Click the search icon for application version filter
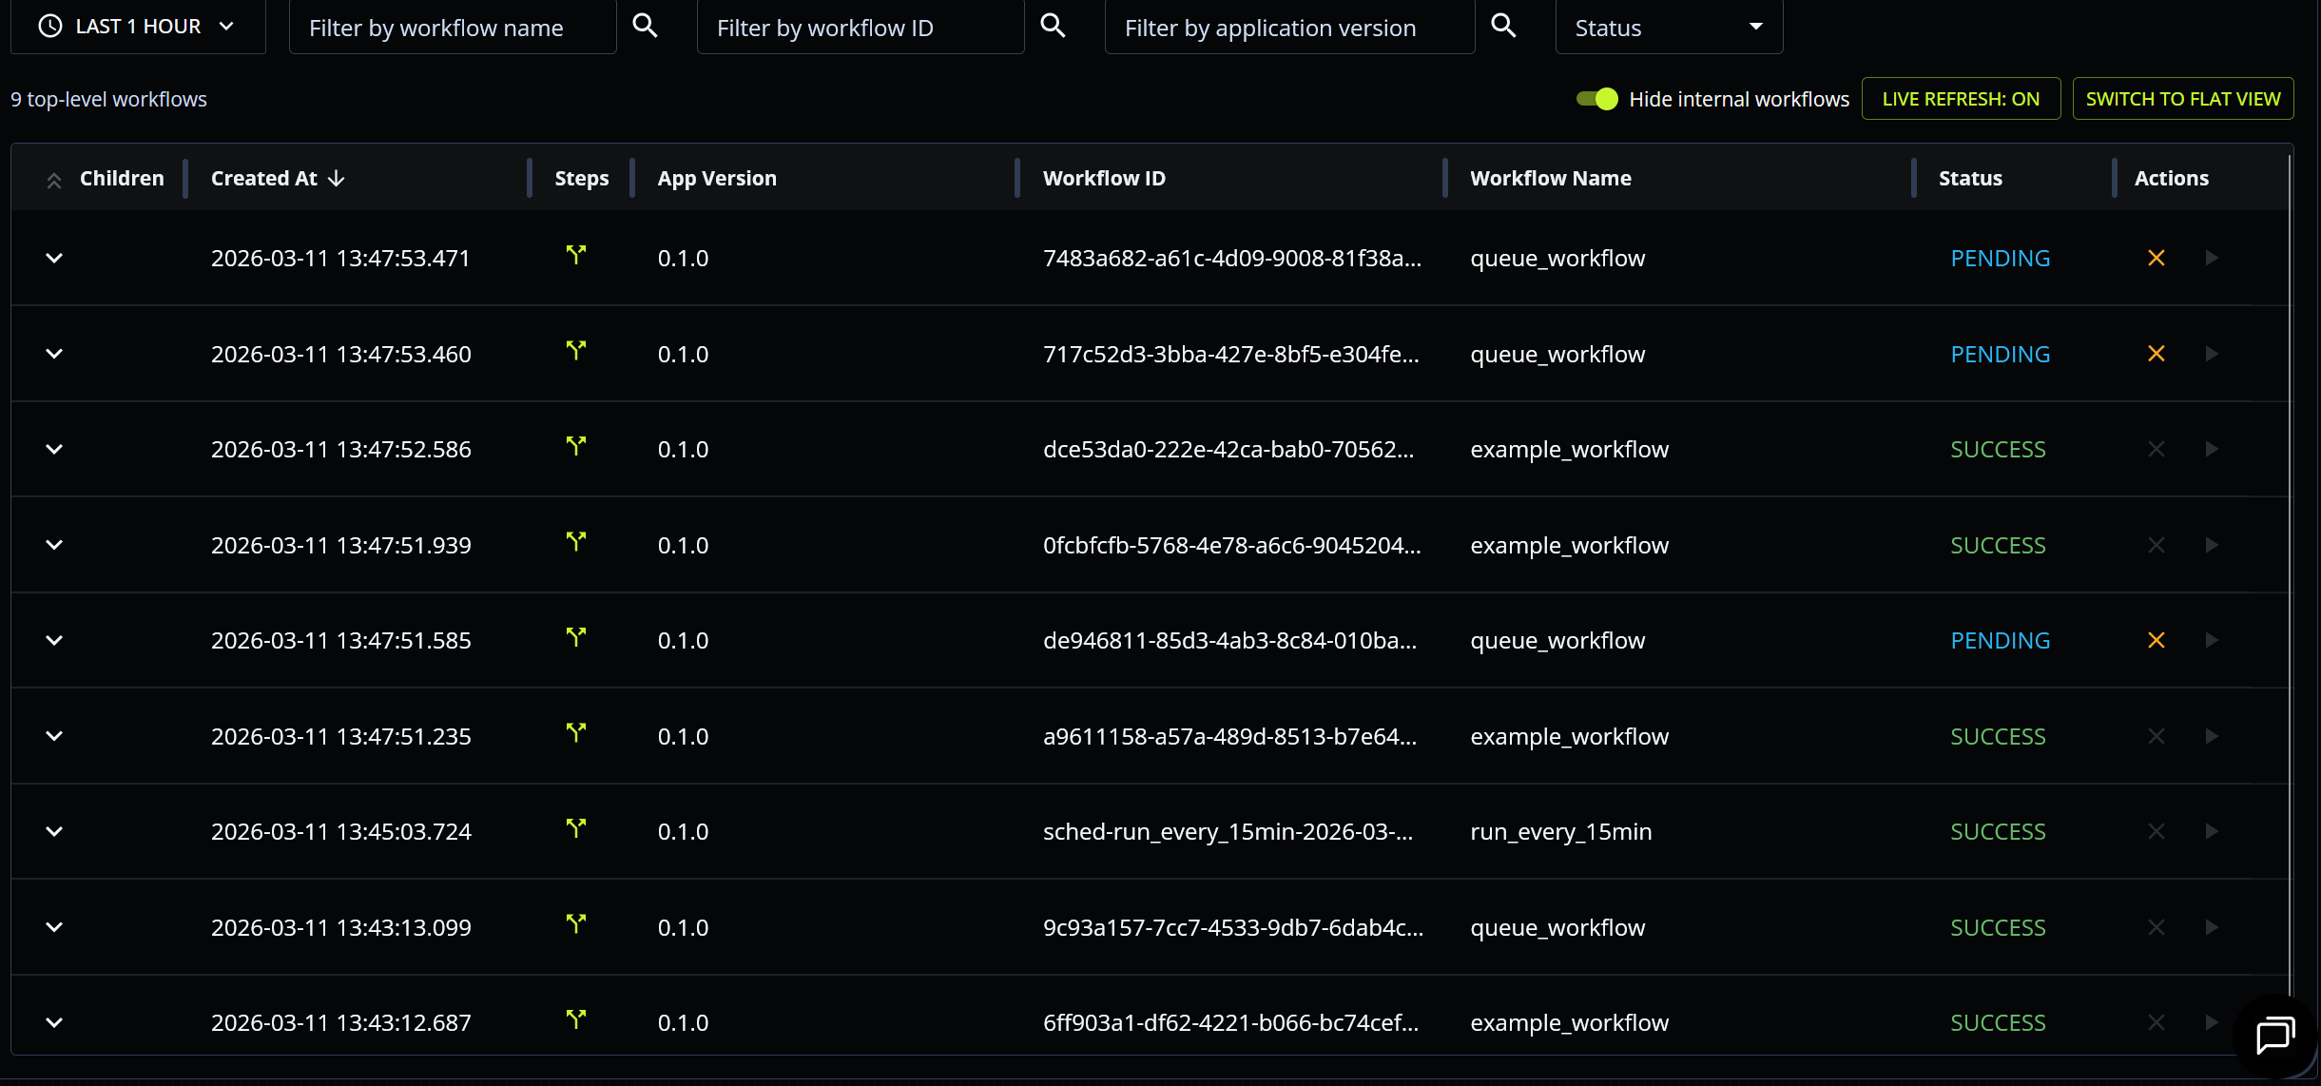Screen dimensions: 2321x1086 tap(1504, 26)
